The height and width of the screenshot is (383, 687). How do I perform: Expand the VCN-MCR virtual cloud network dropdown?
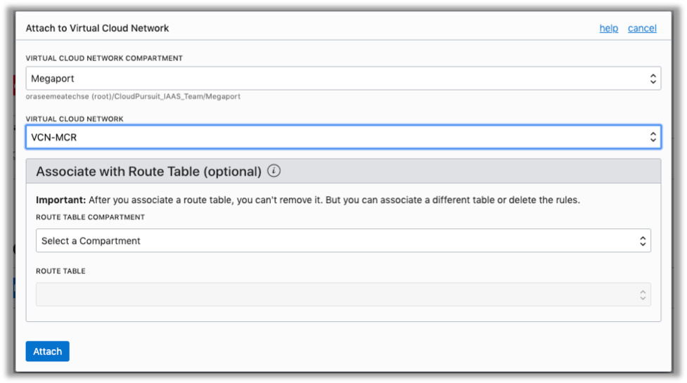pos(338,138)
